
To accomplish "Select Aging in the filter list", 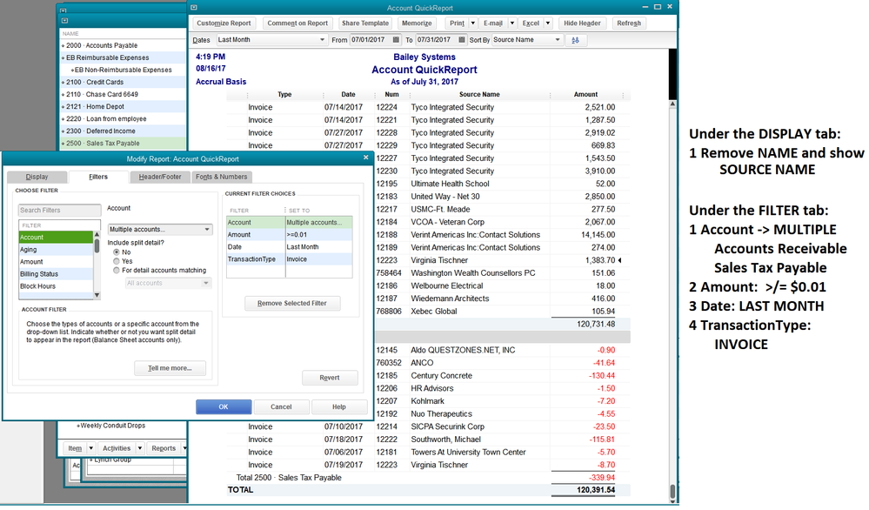I will [56, 250].
